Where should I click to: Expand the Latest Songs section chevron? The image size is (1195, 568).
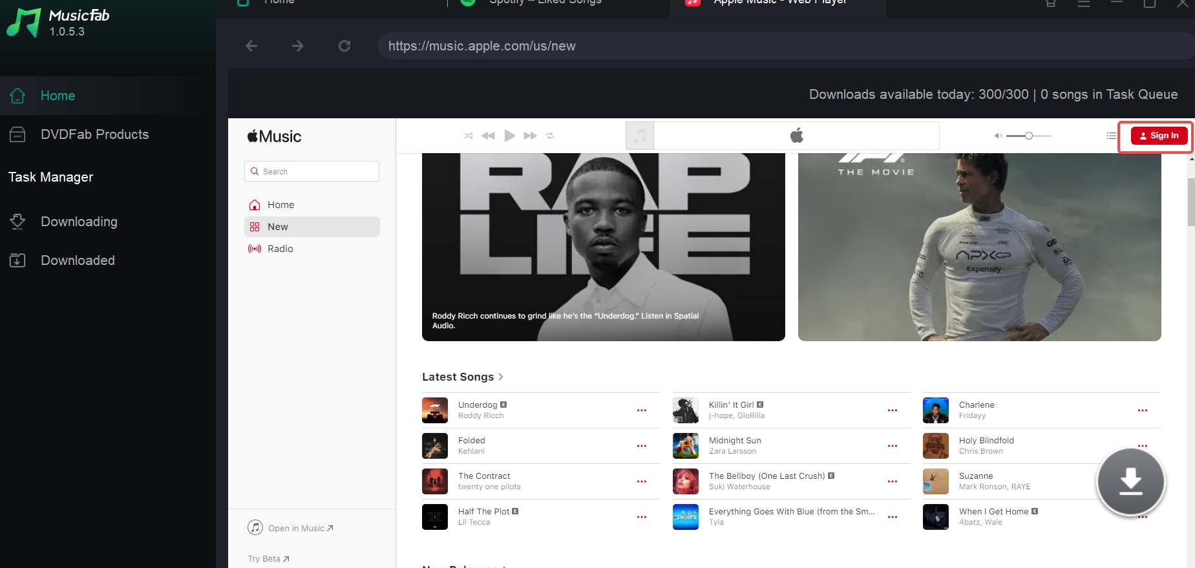[x=501, y=377]
